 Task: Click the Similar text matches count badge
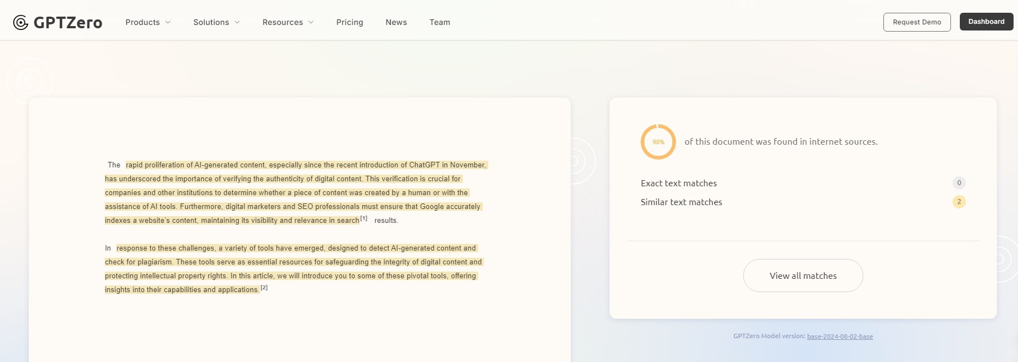(959, 202)
